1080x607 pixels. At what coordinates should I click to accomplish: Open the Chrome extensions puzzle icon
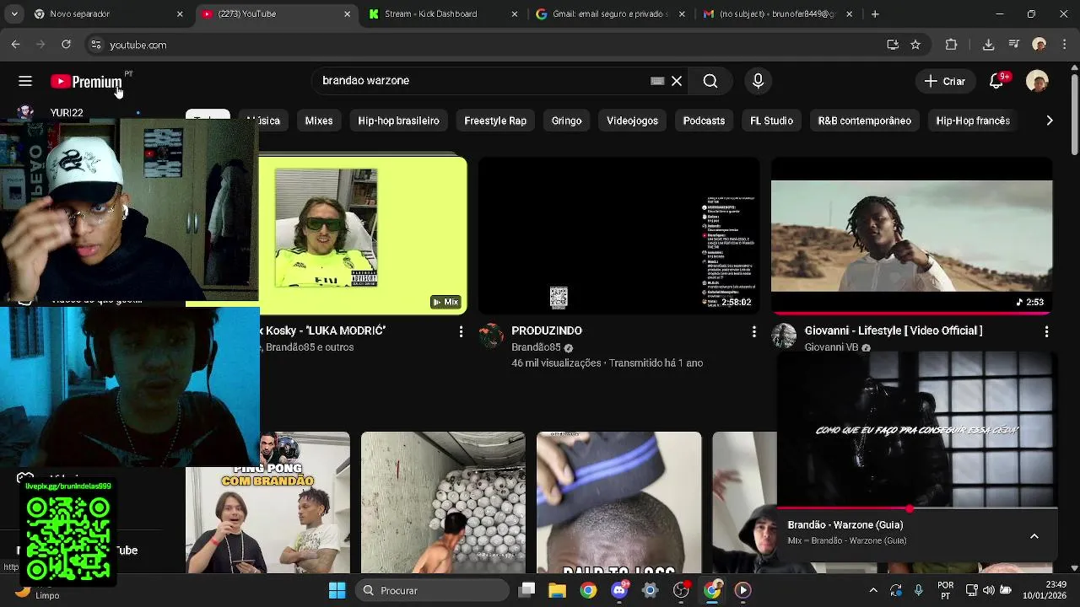tap(951, 45)
